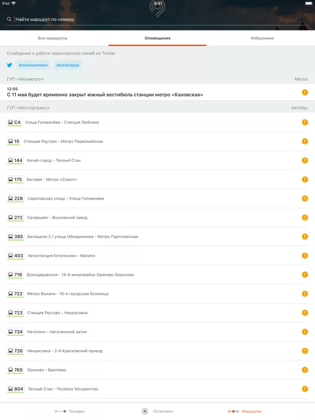
Task: Click the bus route 272 badge
Action: pos(15,218)
